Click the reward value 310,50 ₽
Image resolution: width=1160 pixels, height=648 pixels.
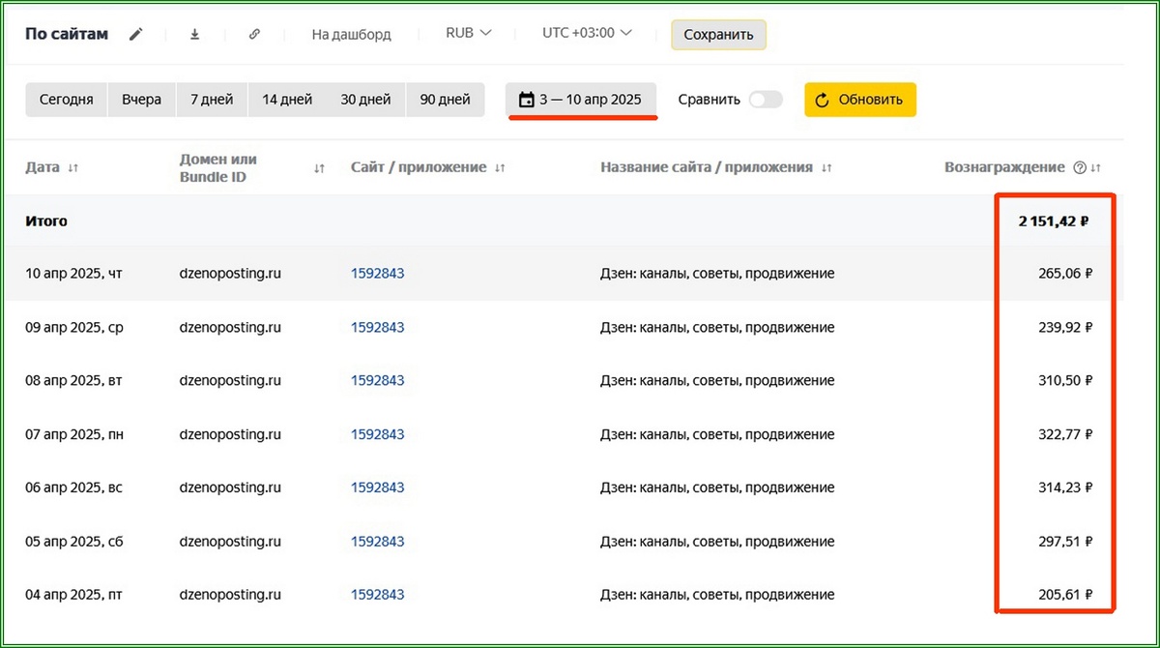click(x=1064, y=380)
